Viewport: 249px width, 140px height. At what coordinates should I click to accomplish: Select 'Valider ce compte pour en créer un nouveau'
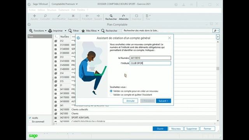(111, 91)
